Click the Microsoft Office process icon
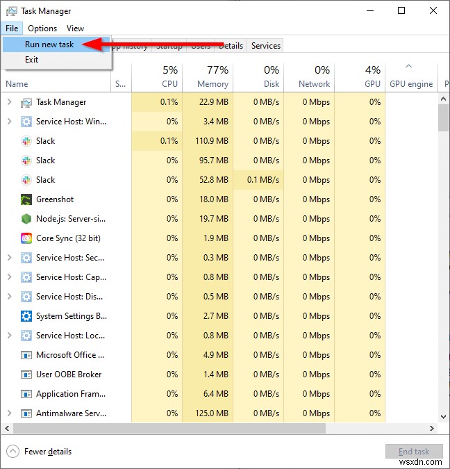 point(26,355)
